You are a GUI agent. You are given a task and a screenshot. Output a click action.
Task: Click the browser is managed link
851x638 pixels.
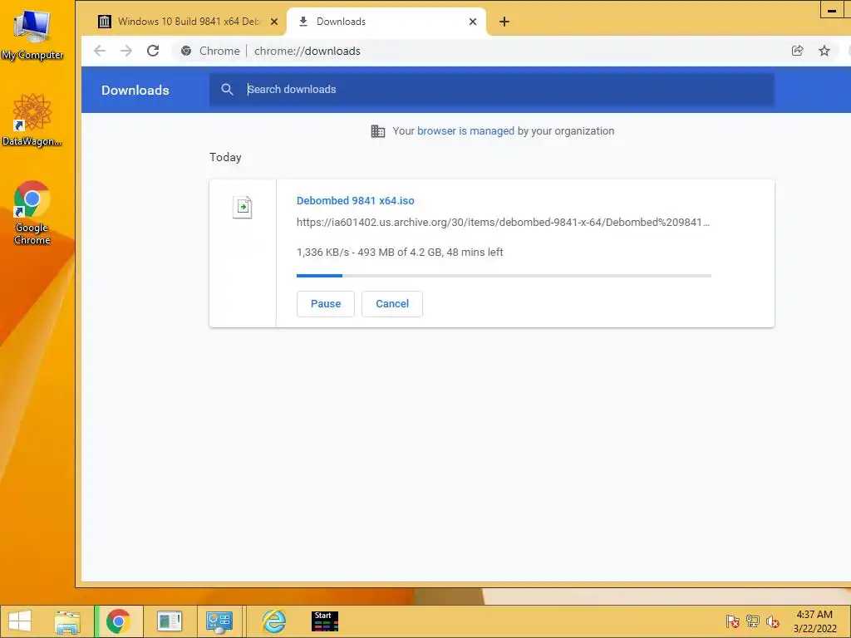pos(465,131)
